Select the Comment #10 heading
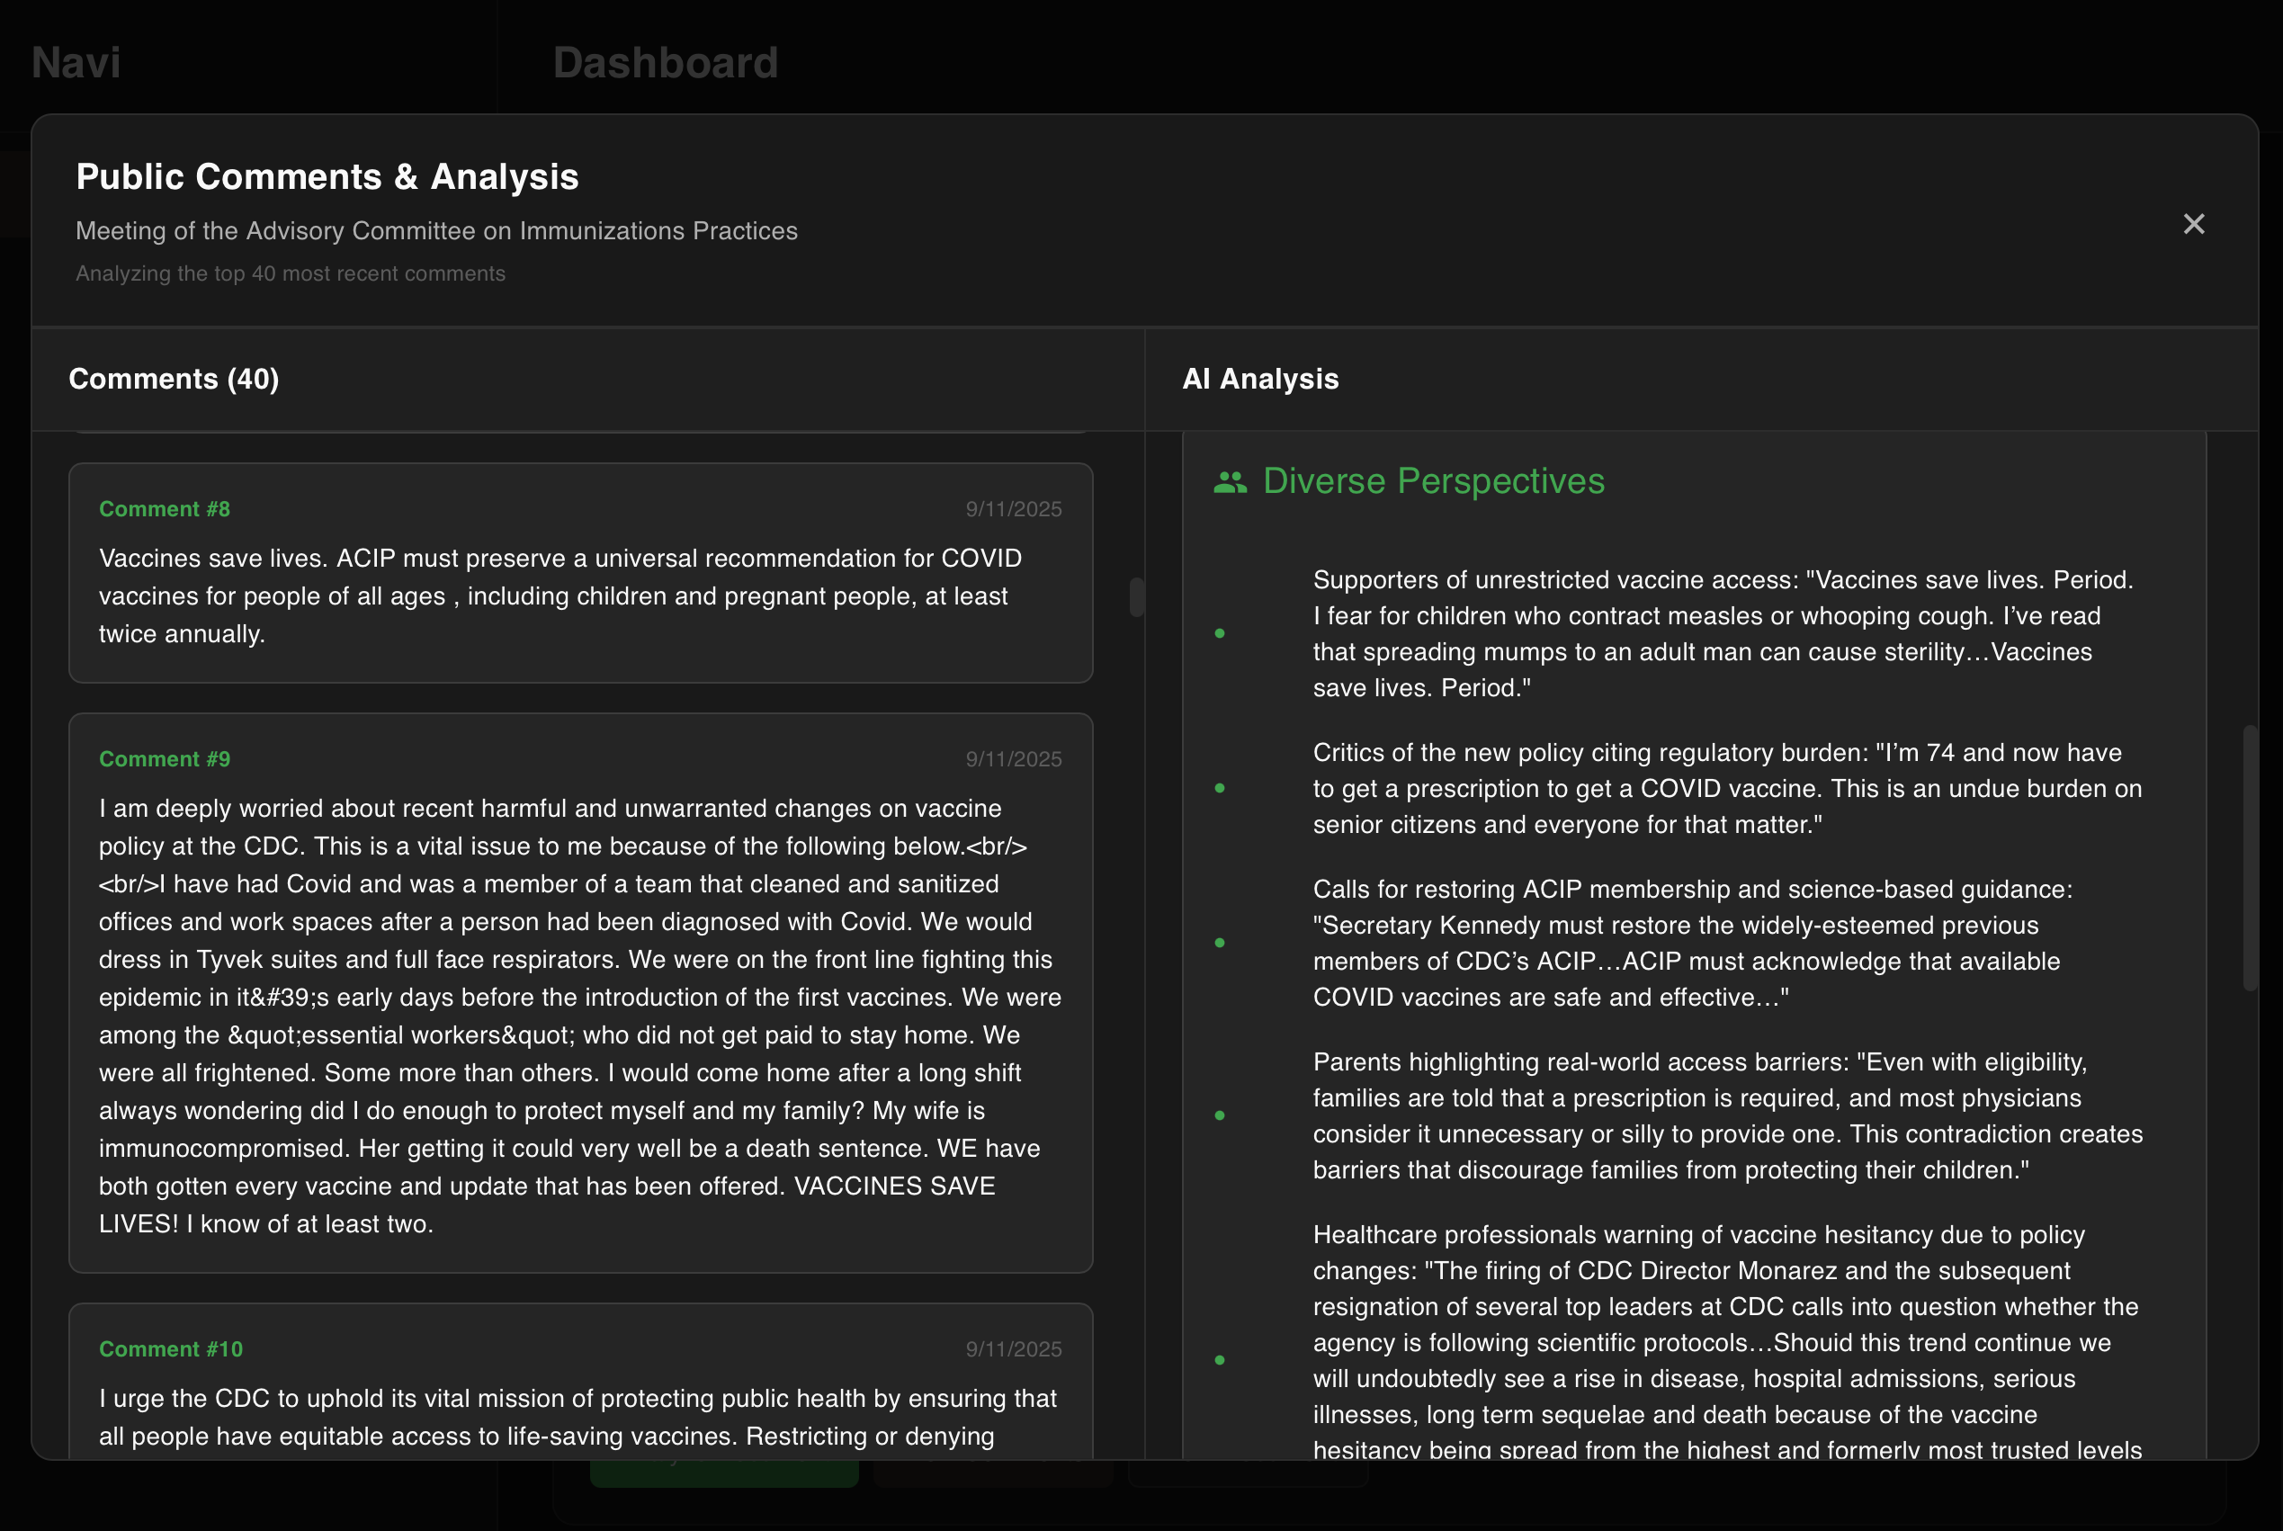This screenshot has width=2283, height=1531. [171, 1348]
